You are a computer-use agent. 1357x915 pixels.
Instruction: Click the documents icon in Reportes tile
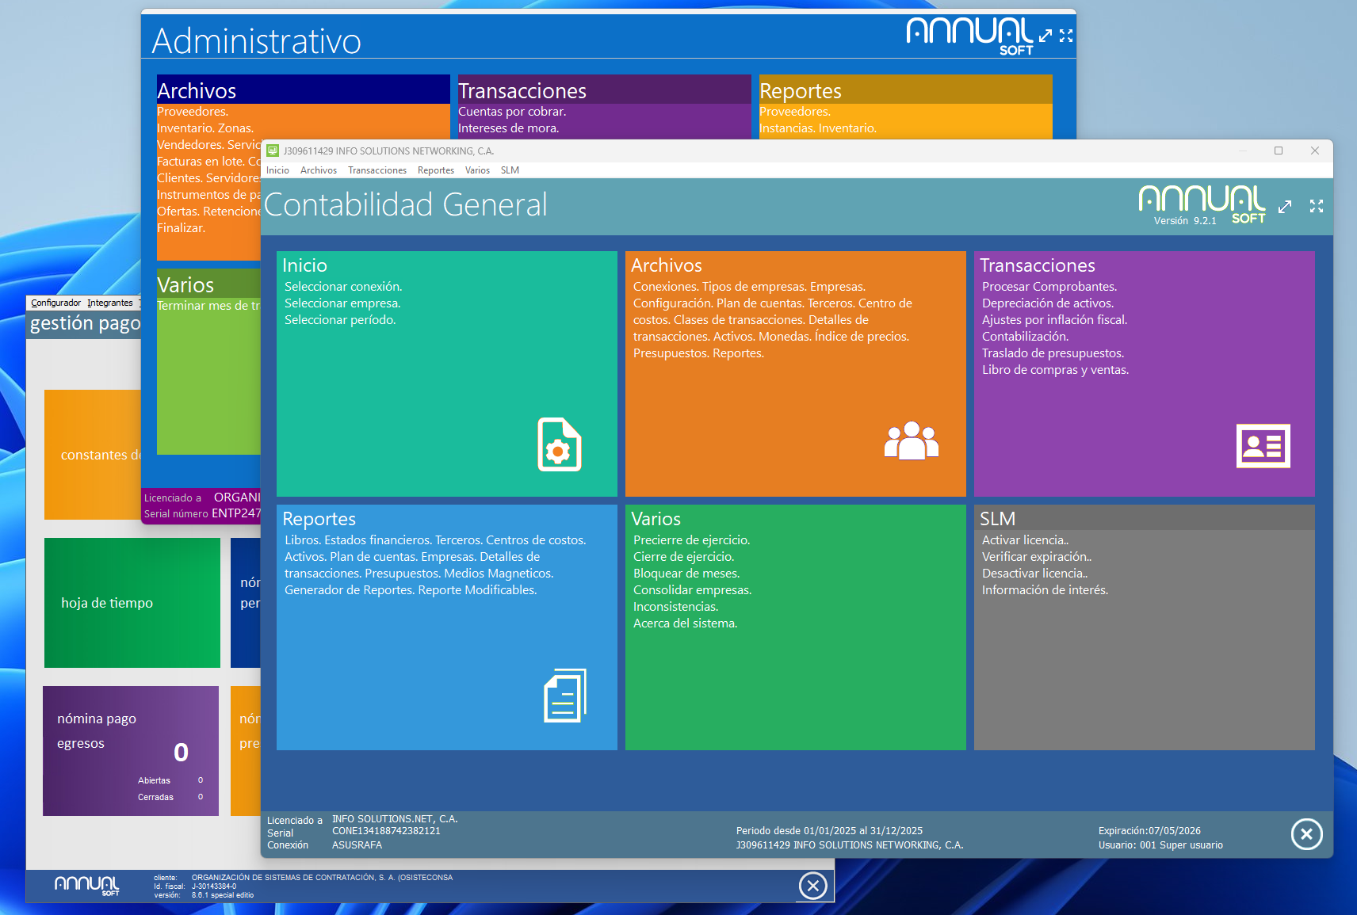click(x=564, y=696)
